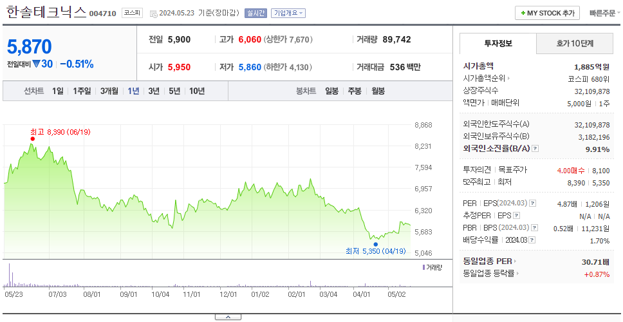Click the 동일업종 등락률 value +0.87%
The width and height of the screenshot is (623, 322).
(x=597, y=274)
